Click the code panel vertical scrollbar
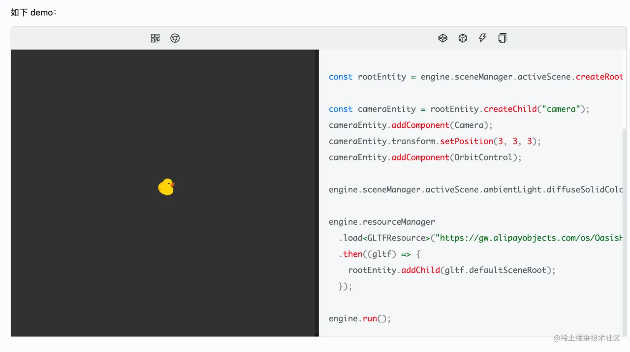The image size is (630, 352). coord(624,233)
